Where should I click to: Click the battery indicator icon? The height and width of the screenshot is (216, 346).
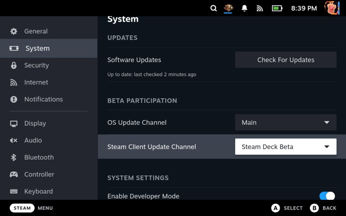[x=277, y=8]
